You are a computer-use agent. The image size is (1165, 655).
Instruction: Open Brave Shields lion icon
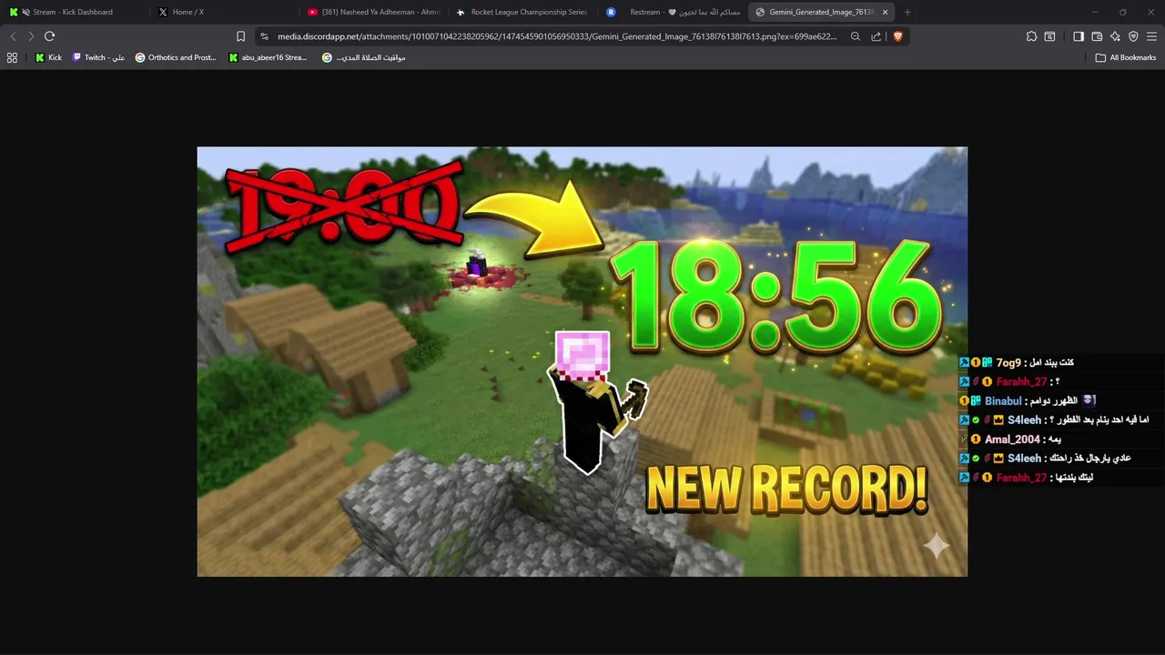tap(897, 36)
